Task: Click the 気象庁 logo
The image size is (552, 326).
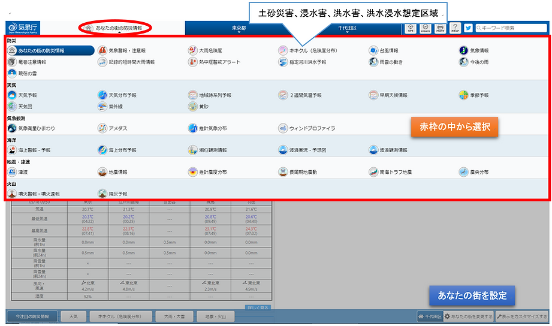Action: point(23,28)
